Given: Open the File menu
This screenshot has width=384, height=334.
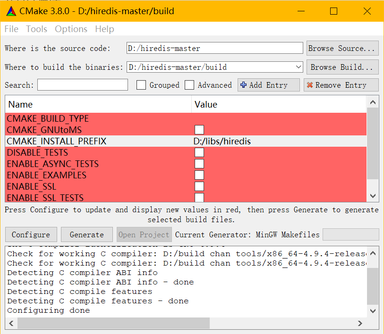Looking at the screenshot, I should (11, 29).
